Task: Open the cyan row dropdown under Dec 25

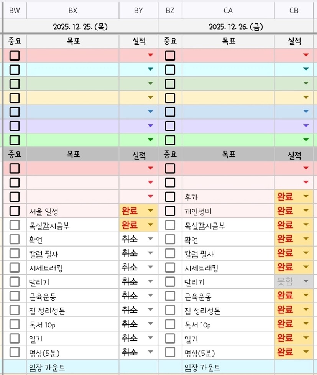Action: pyautogui.click(x=150, y=69)
